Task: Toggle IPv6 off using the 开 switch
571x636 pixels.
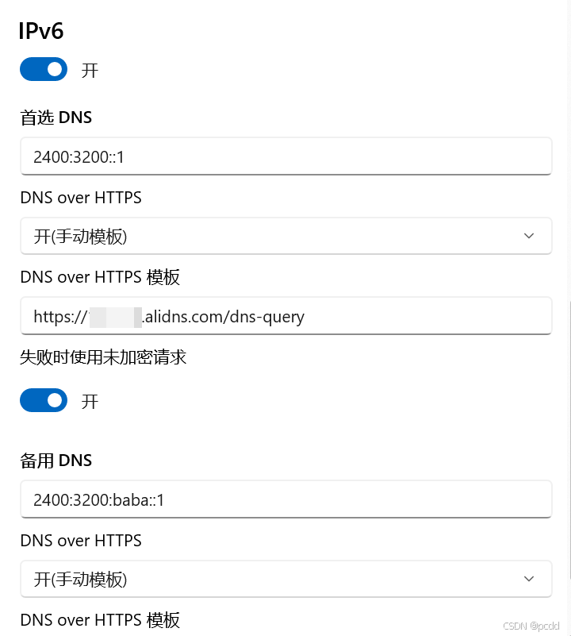Action: tap(44, 69)
